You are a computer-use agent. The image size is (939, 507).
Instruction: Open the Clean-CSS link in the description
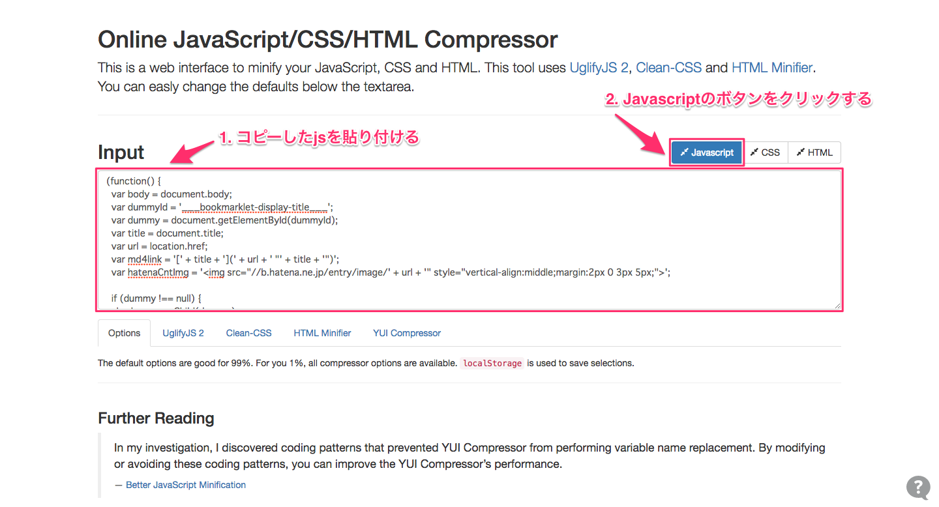[668, 67]
